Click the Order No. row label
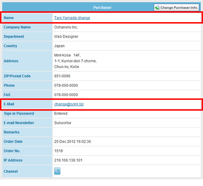Viewport: 203px width, 186px height. pos(12,151)
